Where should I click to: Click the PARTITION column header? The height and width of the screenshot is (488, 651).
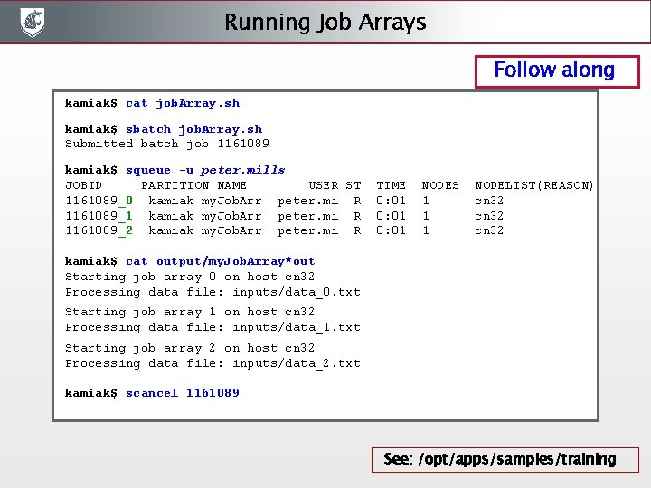175,185
